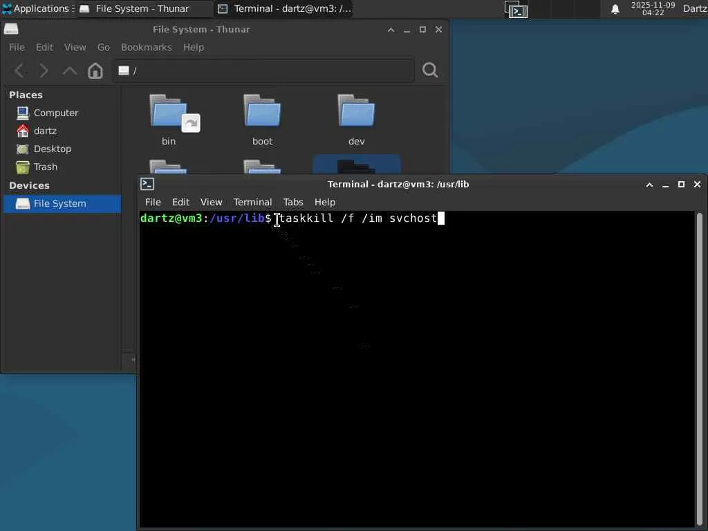708x531 pixels.
Task: Select File System under Devices
Action: coord(62,204)
